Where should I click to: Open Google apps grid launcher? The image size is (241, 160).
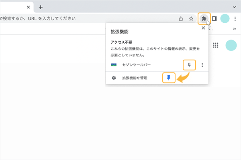point(215,45)
